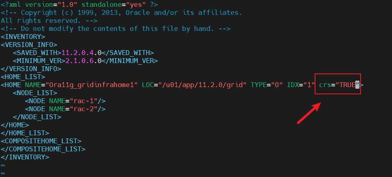Click the xml version declaration line

pos(79,4)
